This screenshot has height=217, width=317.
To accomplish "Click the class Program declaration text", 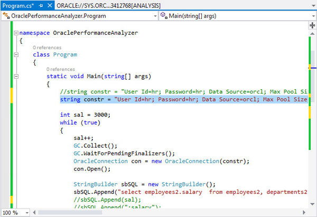I will pos(55,54).
